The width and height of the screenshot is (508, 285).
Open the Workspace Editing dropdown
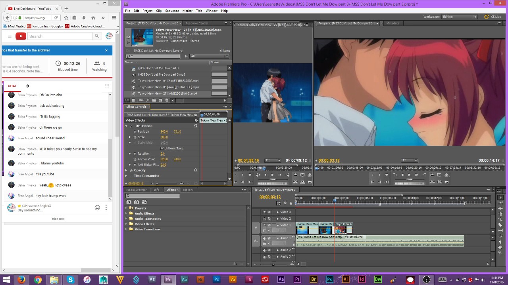[x=460, y=17]
